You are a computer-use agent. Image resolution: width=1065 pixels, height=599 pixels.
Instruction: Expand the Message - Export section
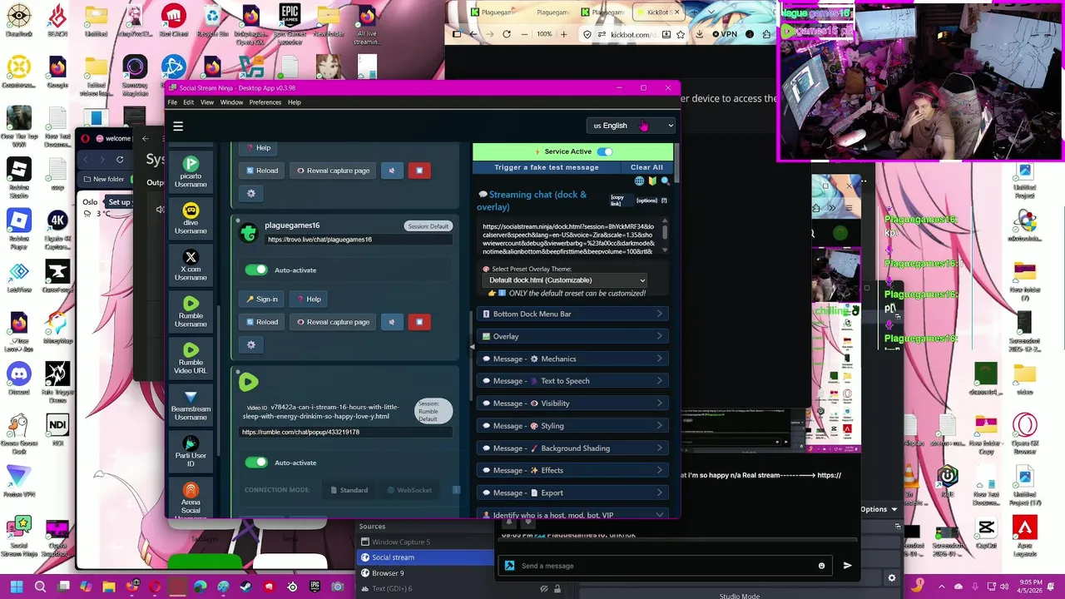click(572, 493)
